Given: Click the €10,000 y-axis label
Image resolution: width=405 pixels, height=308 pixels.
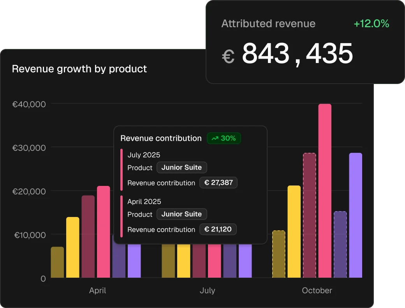Looking at the screenshot, I should click(x=30, y=235).
